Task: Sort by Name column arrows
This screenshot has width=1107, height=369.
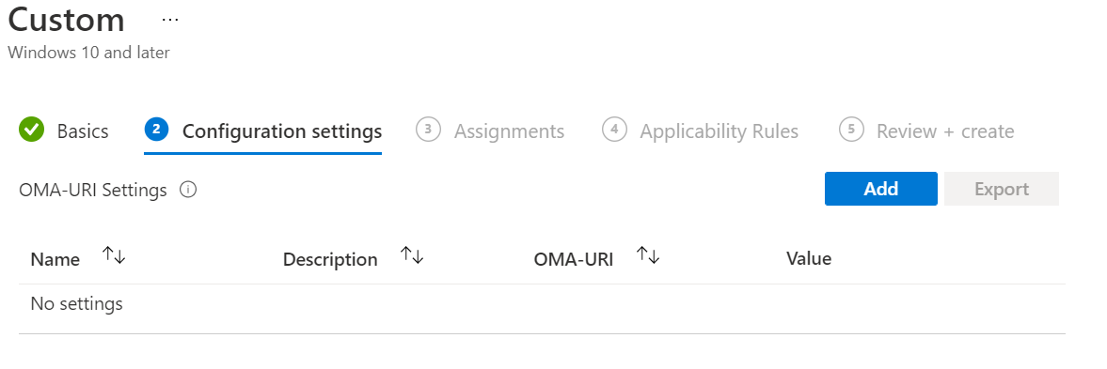Action: pos(114,255)
